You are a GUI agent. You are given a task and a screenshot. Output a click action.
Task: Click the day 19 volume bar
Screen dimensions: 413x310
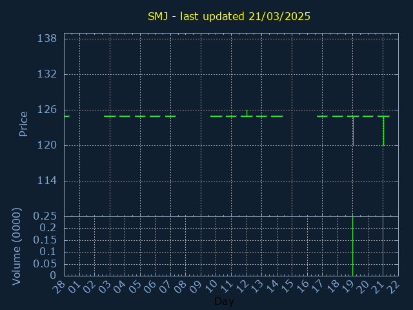[x=353, y=246]
